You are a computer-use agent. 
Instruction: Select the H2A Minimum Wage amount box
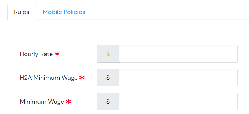click(178, 78)
